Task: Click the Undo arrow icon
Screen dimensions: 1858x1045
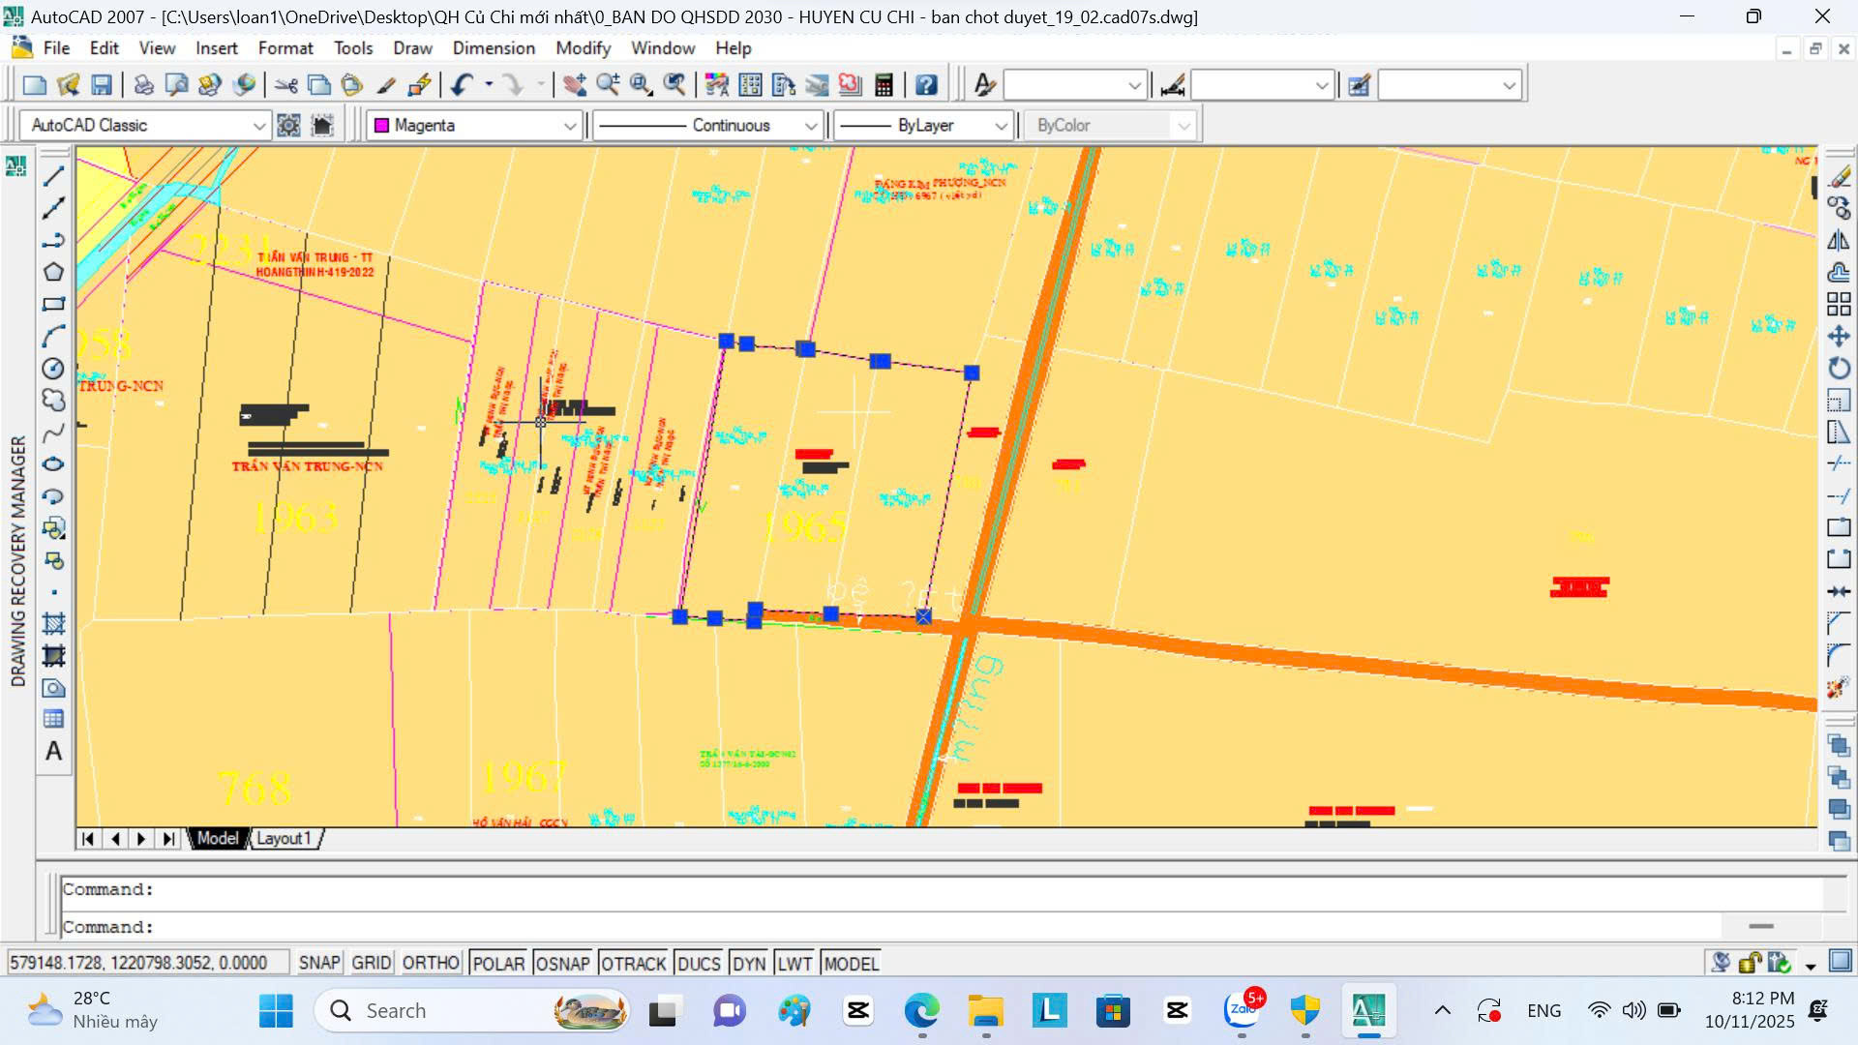Action: point(462,85)
